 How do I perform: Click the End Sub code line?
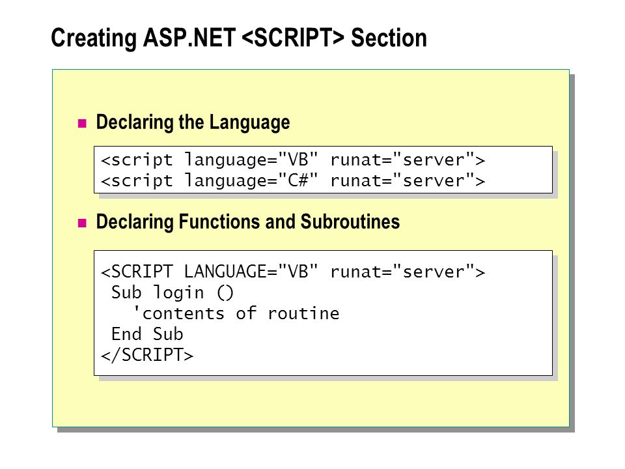coord(147,334)
